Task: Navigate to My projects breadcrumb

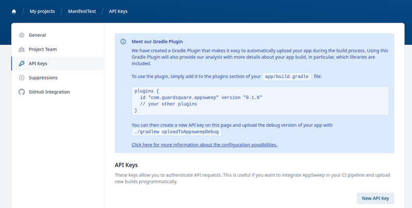Action: pos(42,11)
